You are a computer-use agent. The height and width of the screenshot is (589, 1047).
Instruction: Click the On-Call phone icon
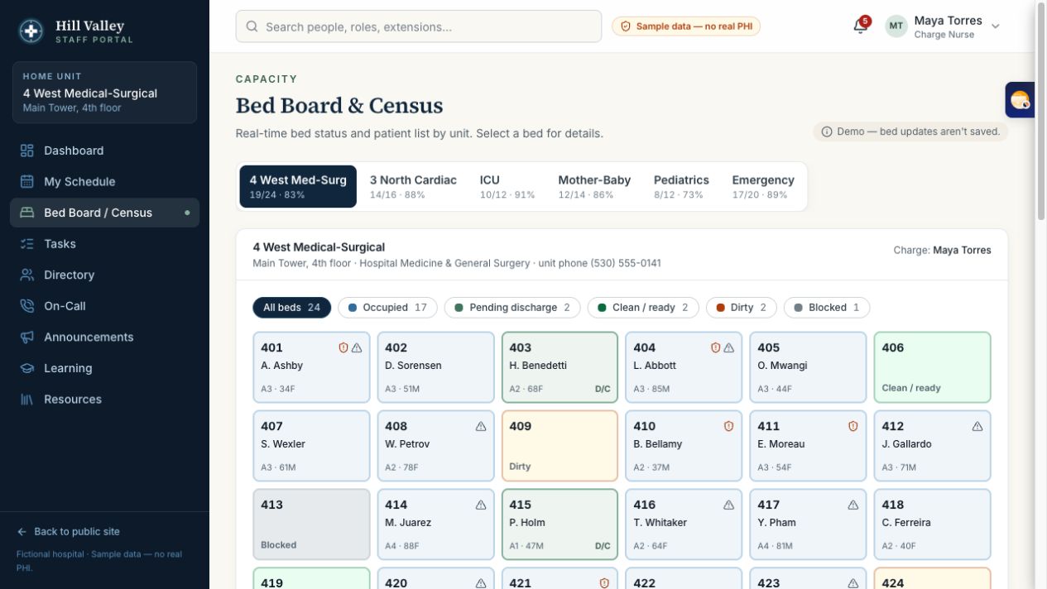tap(27, 305)
